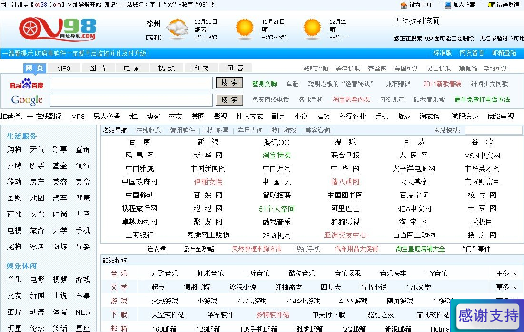
Task: Click 在线翻译 in the 推荐栏
Action: point(49,116)
